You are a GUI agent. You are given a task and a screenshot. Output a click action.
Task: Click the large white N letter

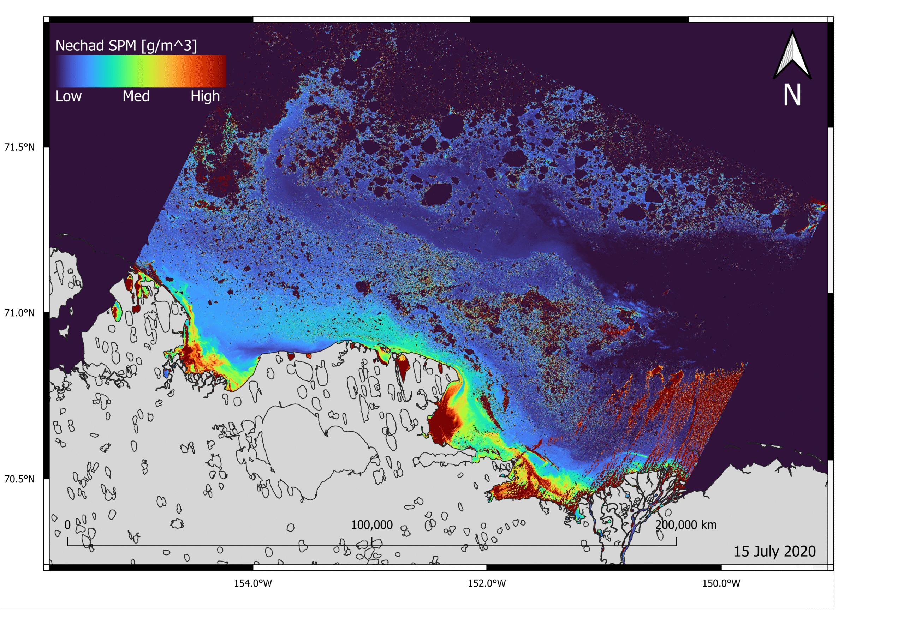792,95
